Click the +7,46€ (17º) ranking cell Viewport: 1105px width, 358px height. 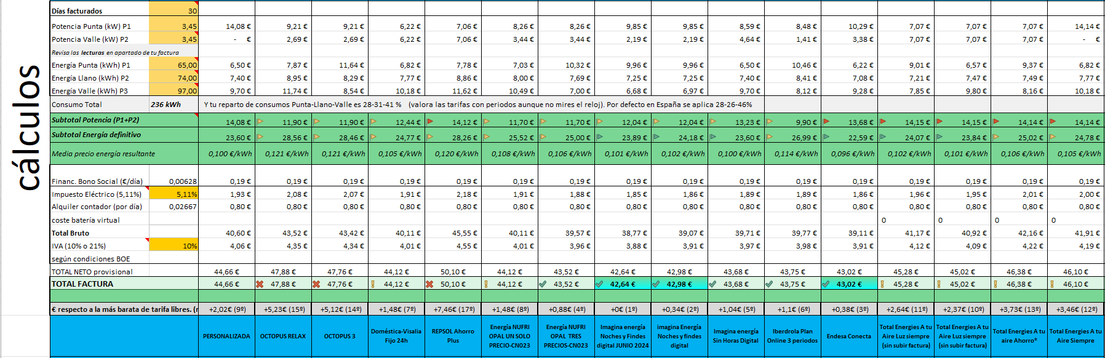pyautogui.click(x=453, y=309)
